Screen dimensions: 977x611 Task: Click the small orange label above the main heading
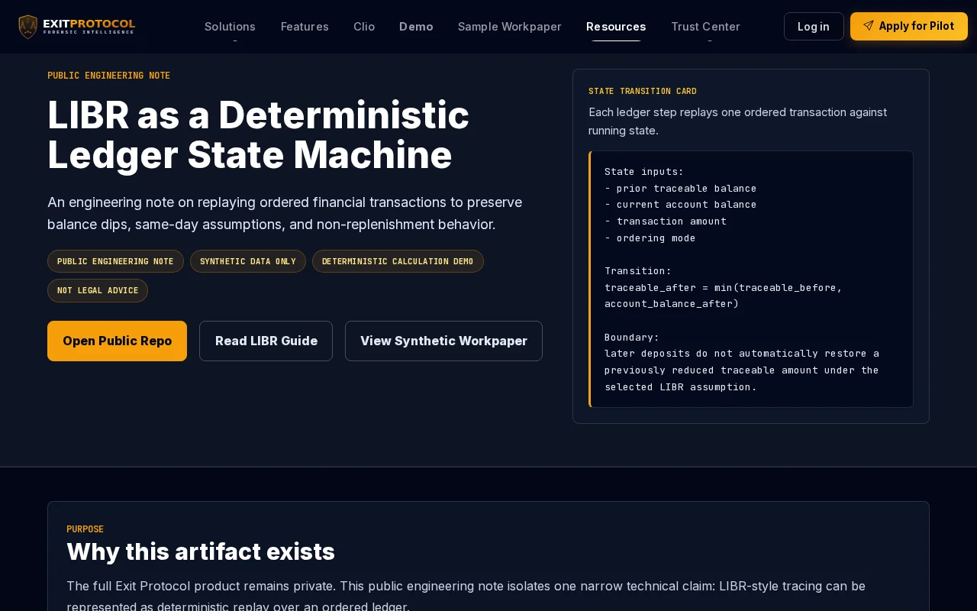[108, 76]
